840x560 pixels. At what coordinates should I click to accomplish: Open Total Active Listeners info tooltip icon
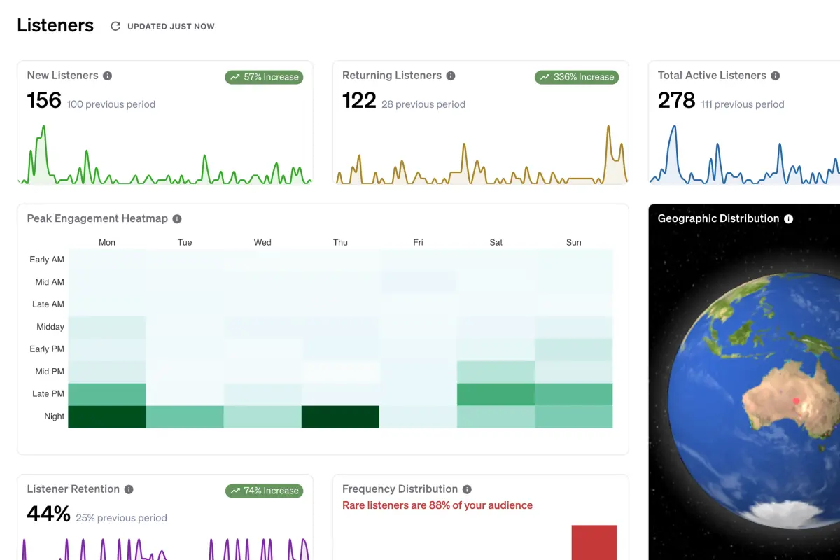[776, 76]
